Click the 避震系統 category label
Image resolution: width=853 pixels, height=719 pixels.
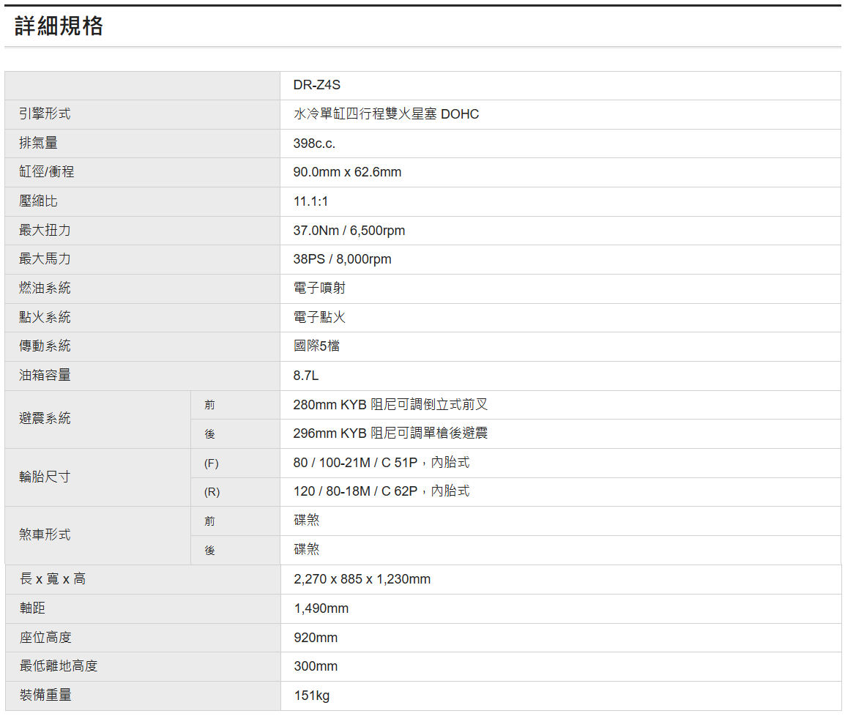point(45,419)
